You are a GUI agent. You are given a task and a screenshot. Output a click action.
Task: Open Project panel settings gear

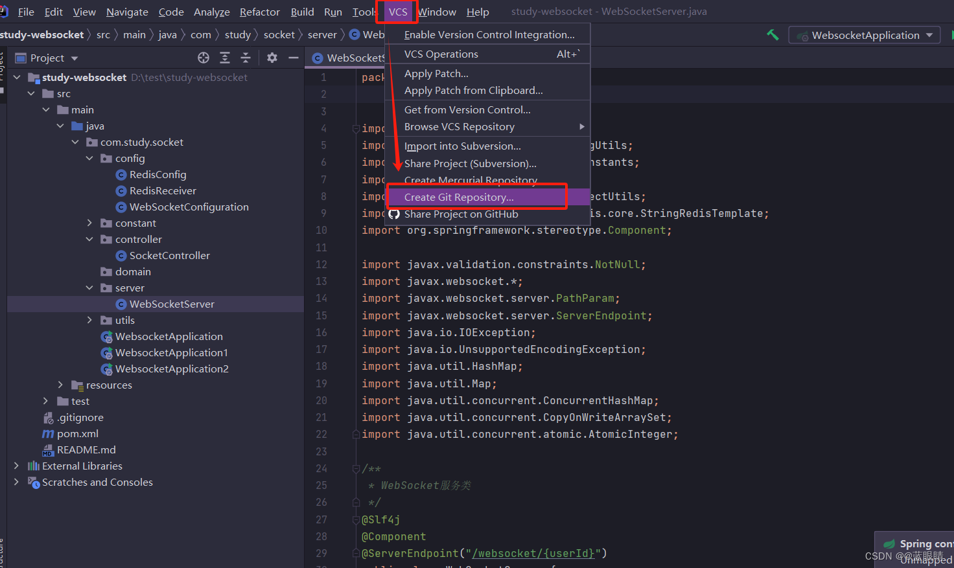[272, 58]
